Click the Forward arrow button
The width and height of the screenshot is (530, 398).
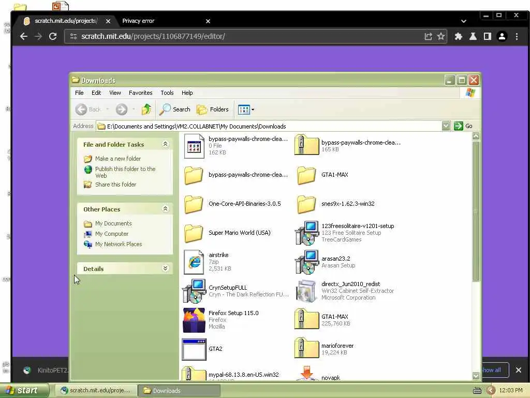click(x=122, y=109)
